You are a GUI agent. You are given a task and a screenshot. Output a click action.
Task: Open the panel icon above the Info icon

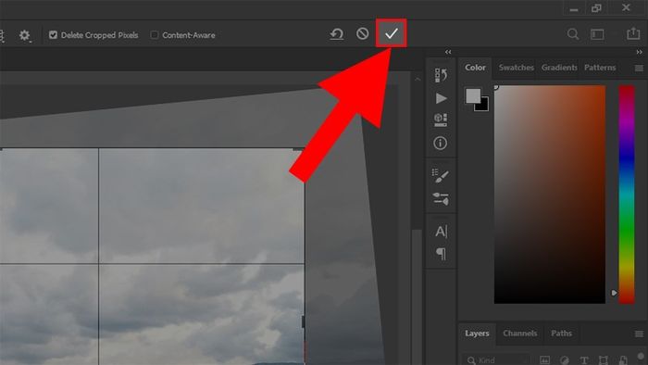tap(441, 120)
